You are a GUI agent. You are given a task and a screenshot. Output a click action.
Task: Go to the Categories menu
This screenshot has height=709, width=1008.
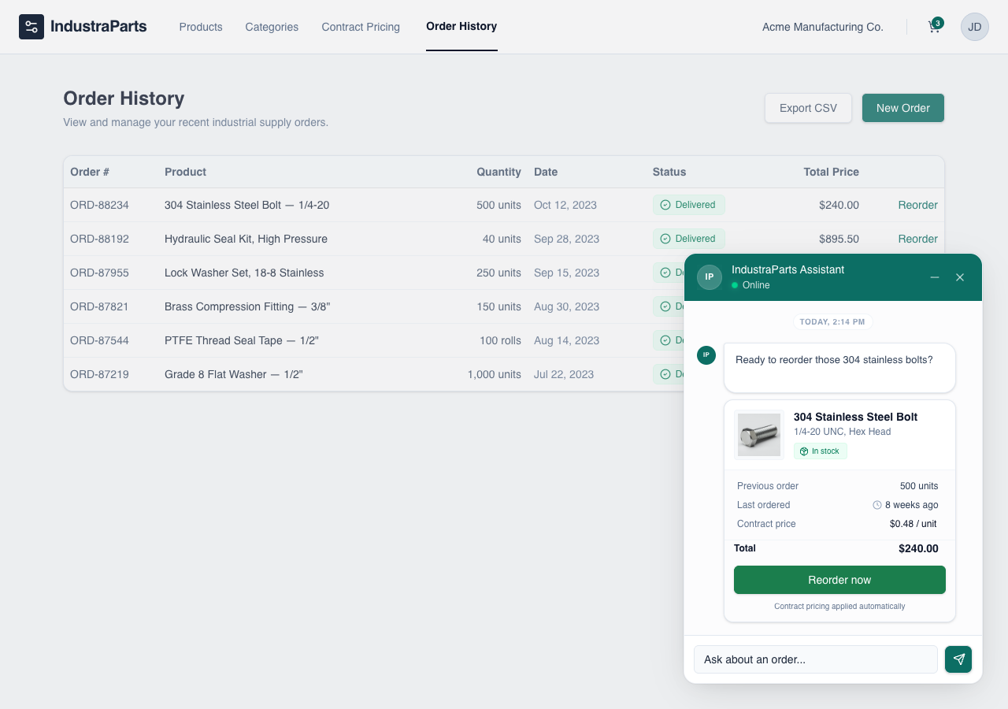[272, 27]
